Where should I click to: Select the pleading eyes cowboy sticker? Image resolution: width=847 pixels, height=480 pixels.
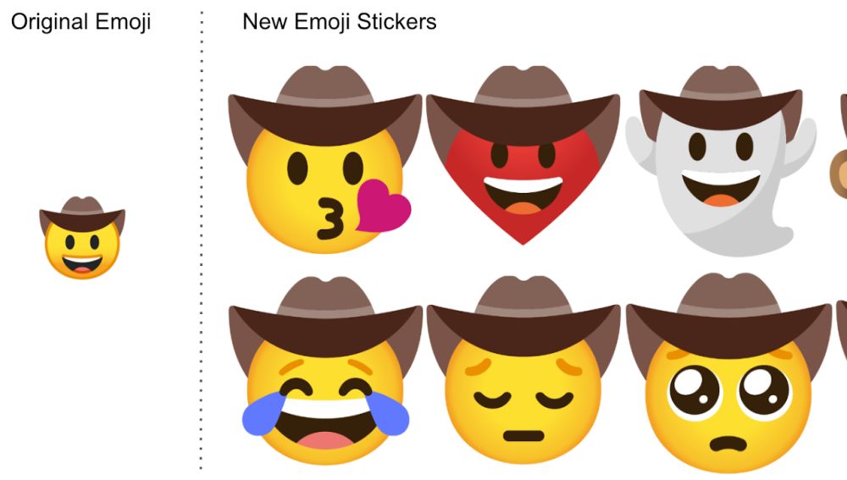[728, 372]
